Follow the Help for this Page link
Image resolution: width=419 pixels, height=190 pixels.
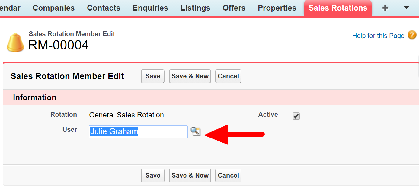(x=378, y=35)
